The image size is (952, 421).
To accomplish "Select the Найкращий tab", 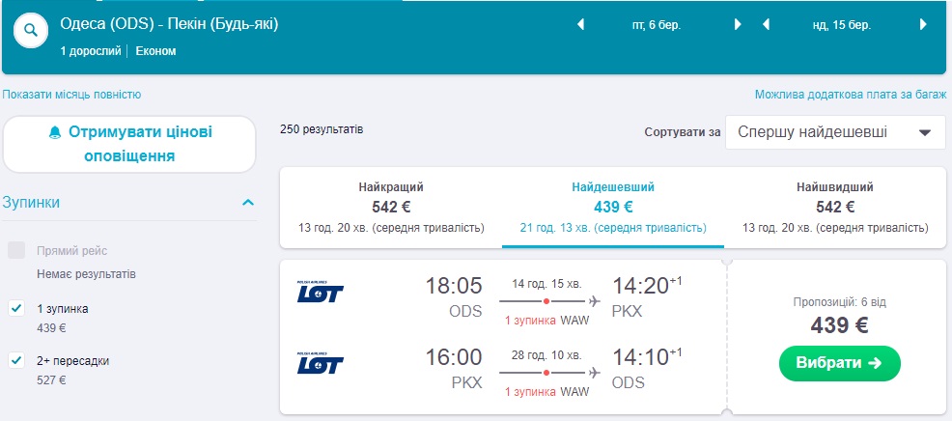I will pos(391,206).
